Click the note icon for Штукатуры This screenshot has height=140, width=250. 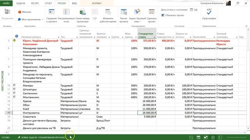tap(14, 89)
